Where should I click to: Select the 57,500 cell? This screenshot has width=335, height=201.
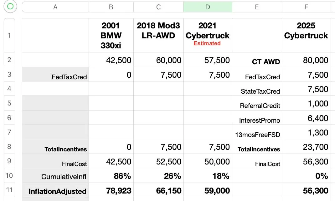point(208,60)
